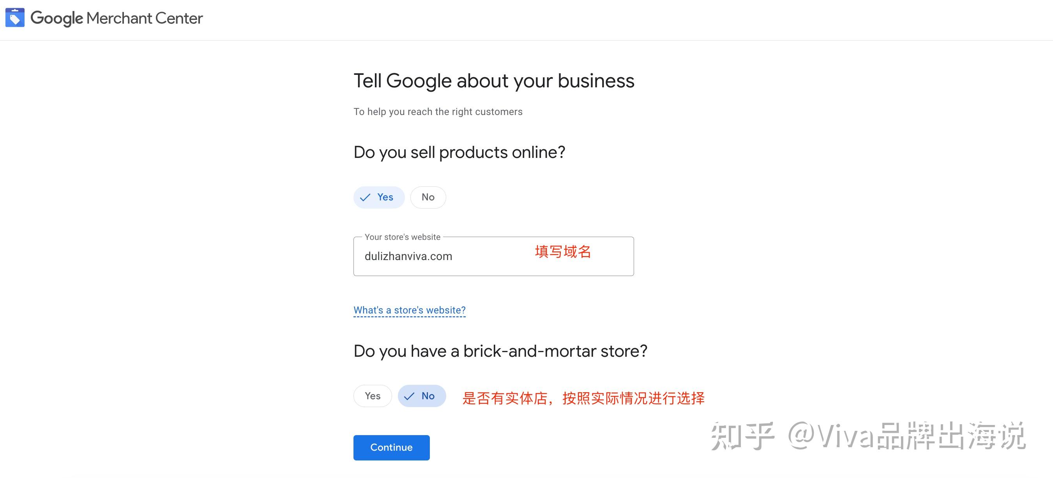Click the "Merchant Center" header text

pos(144,18)
